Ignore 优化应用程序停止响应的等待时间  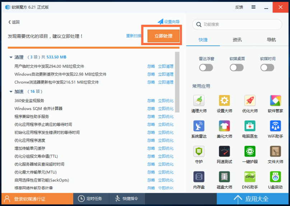coord(151,124)
